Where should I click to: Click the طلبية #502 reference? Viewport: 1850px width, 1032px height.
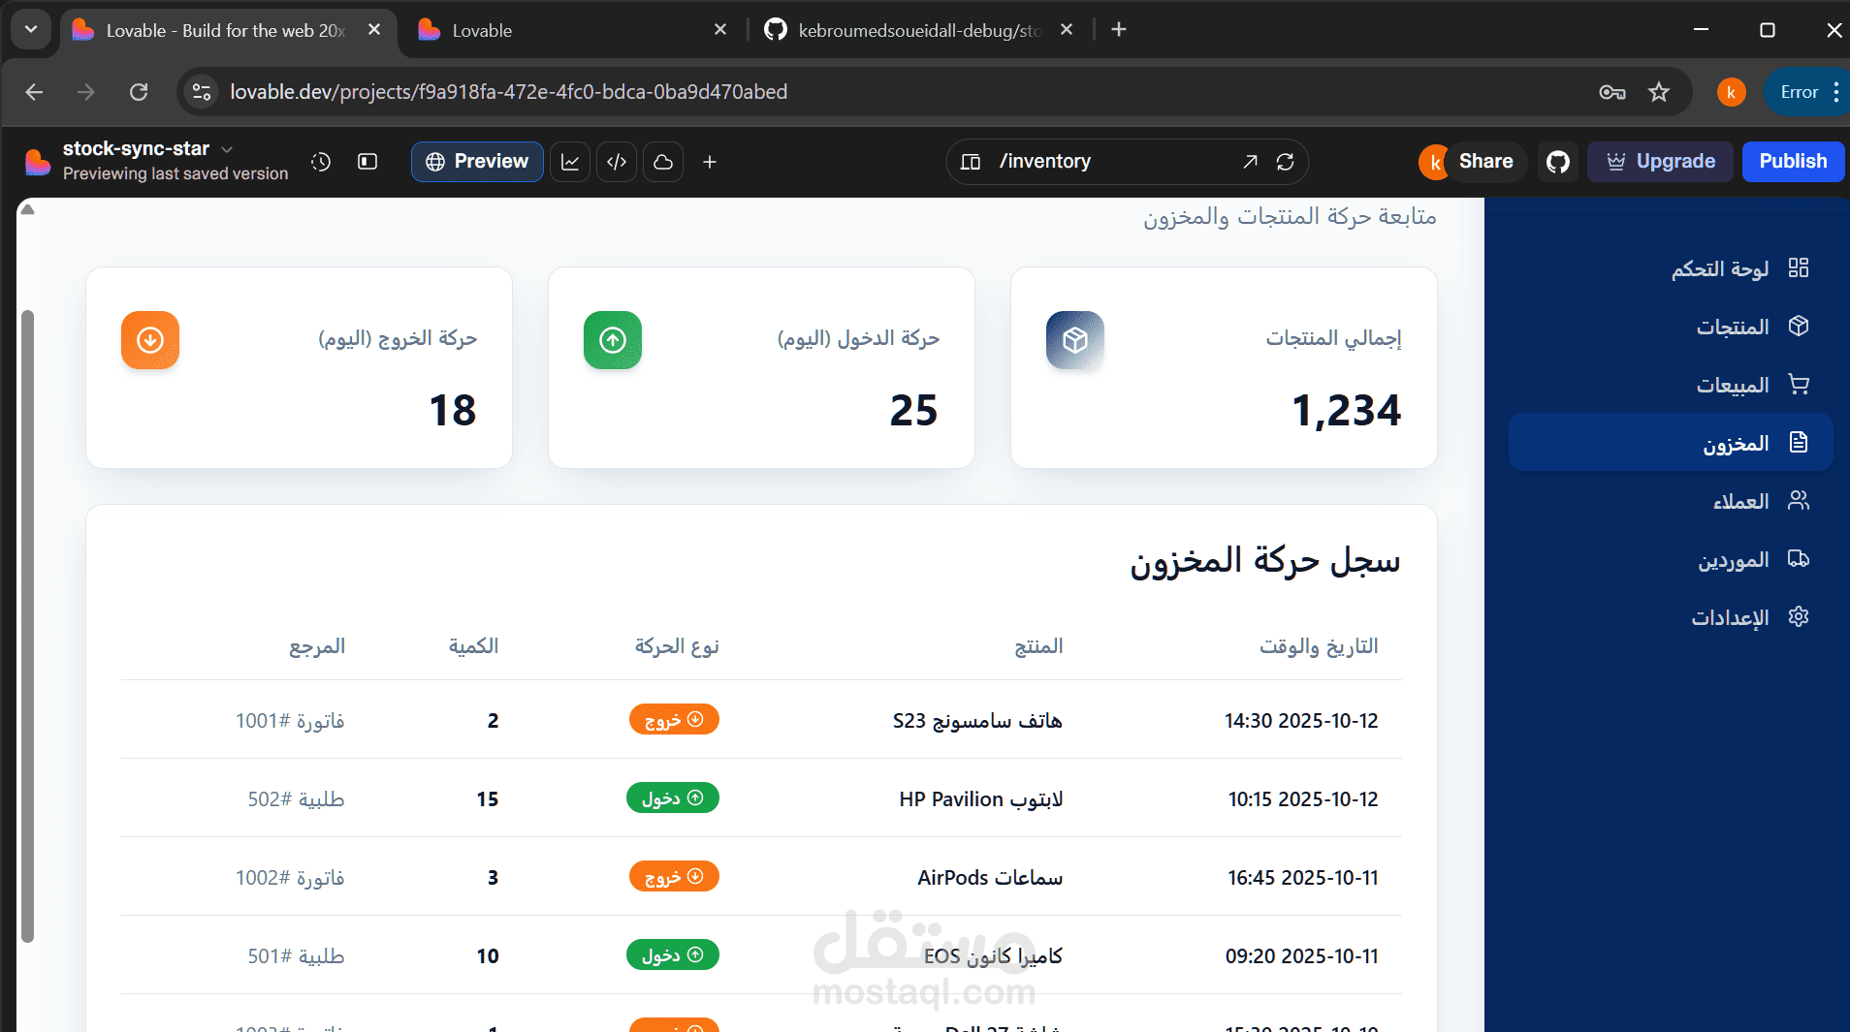296,799
